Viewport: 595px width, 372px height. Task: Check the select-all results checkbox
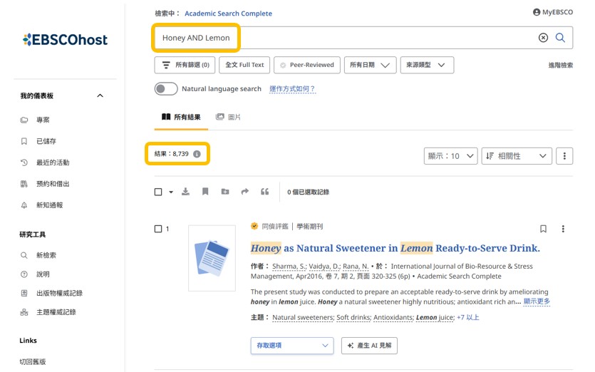click(x=158, y=192)
